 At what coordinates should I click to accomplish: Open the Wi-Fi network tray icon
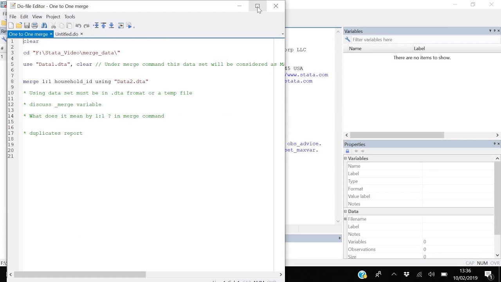419,274
